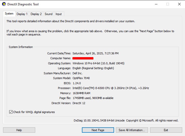Image resolution: width=185 pixels, height=136 pixels.
Task: Open the Display 1 tab
Action: tap(22, 14)
